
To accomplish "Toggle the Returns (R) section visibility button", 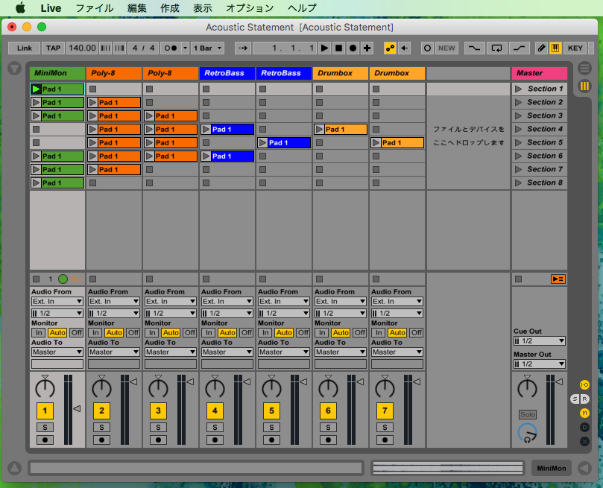I will pos(584,399).
